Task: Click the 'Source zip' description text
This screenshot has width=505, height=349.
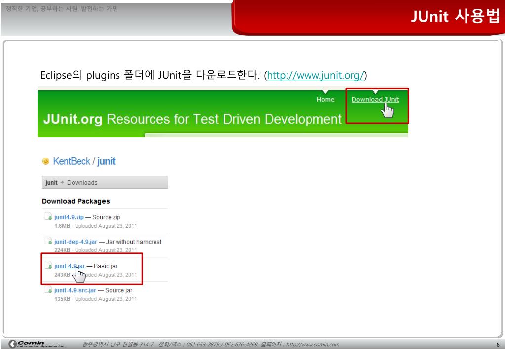Action: [x=106, y=217]
